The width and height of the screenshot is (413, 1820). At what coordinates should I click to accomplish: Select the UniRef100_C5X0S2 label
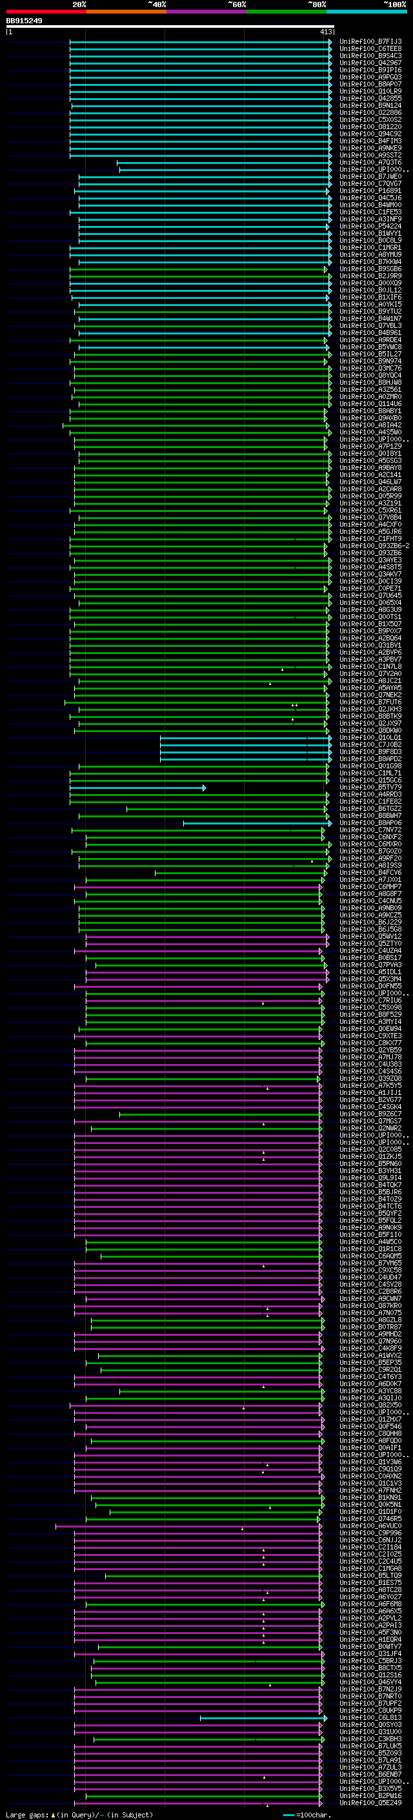370,119
